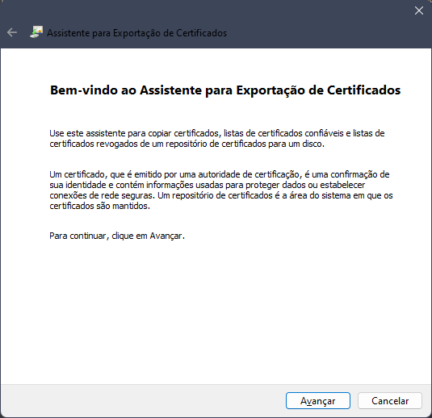432x418 pixels.
Task: Click the word Exportação in the bold heading
Action: tap(271, 90)
